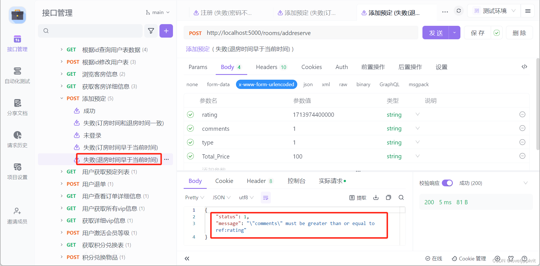Disable the Total_Price parameter
Viewport: 540px width, 266px height.
click(x=190, y=156)
